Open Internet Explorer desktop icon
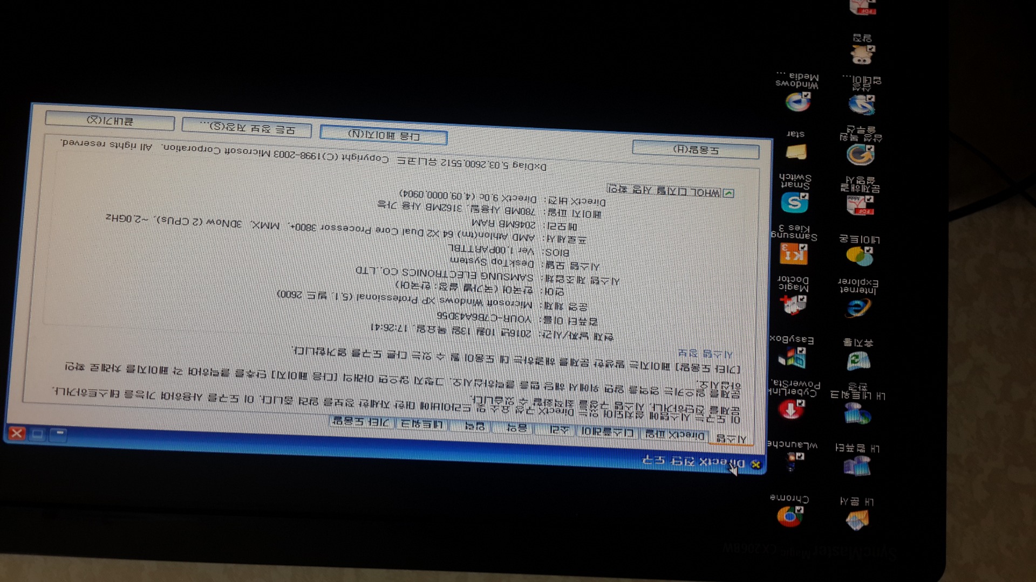The image size is (1036, 582). (x=857, y=308)
